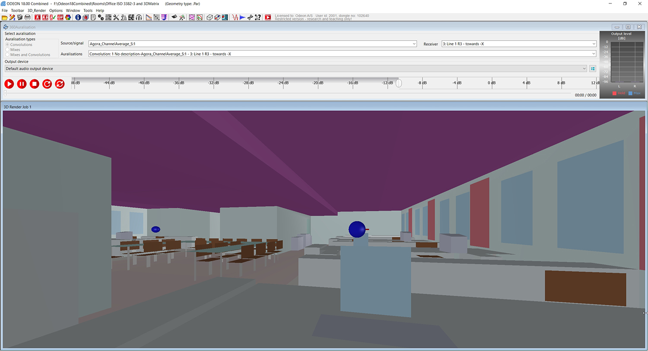The image size is (648, 351).
Task: Expand the Source/signal dropdown
Action: (414, 44)
